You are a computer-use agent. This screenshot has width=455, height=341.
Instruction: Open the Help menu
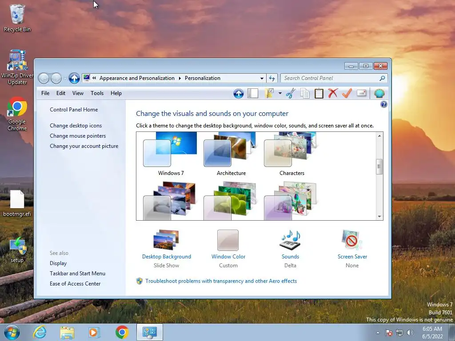[x=116, y=93]
